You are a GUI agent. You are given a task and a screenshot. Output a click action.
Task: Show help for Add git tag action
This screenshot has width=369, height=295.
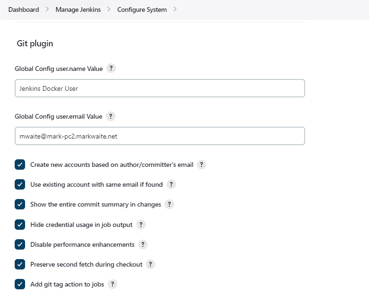point(113,284)
